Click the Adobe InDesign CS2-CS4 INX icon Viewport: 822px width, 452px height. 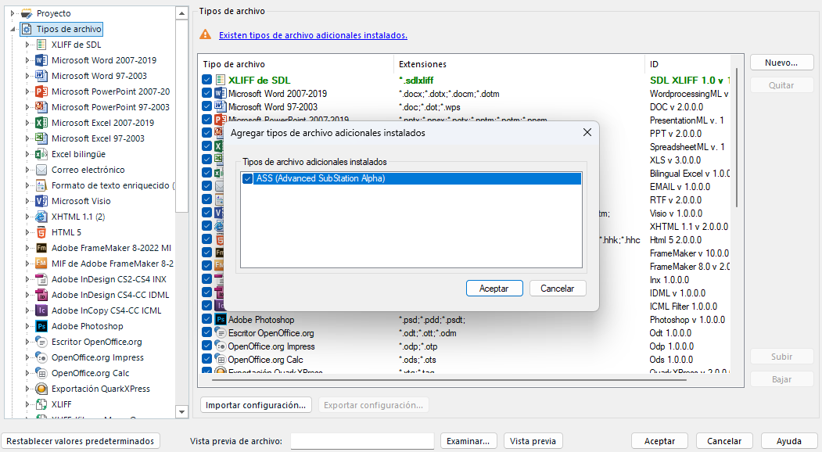tap(41, 279)
